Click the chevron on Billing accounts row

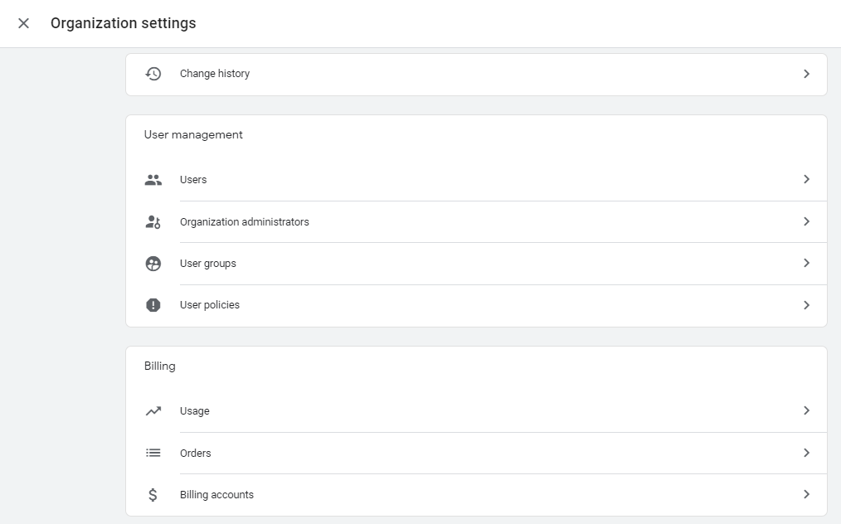point(806,495)
